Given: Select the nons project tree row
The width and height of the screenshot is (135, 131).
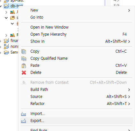Looking at the screenshot, I should point(11,47).
